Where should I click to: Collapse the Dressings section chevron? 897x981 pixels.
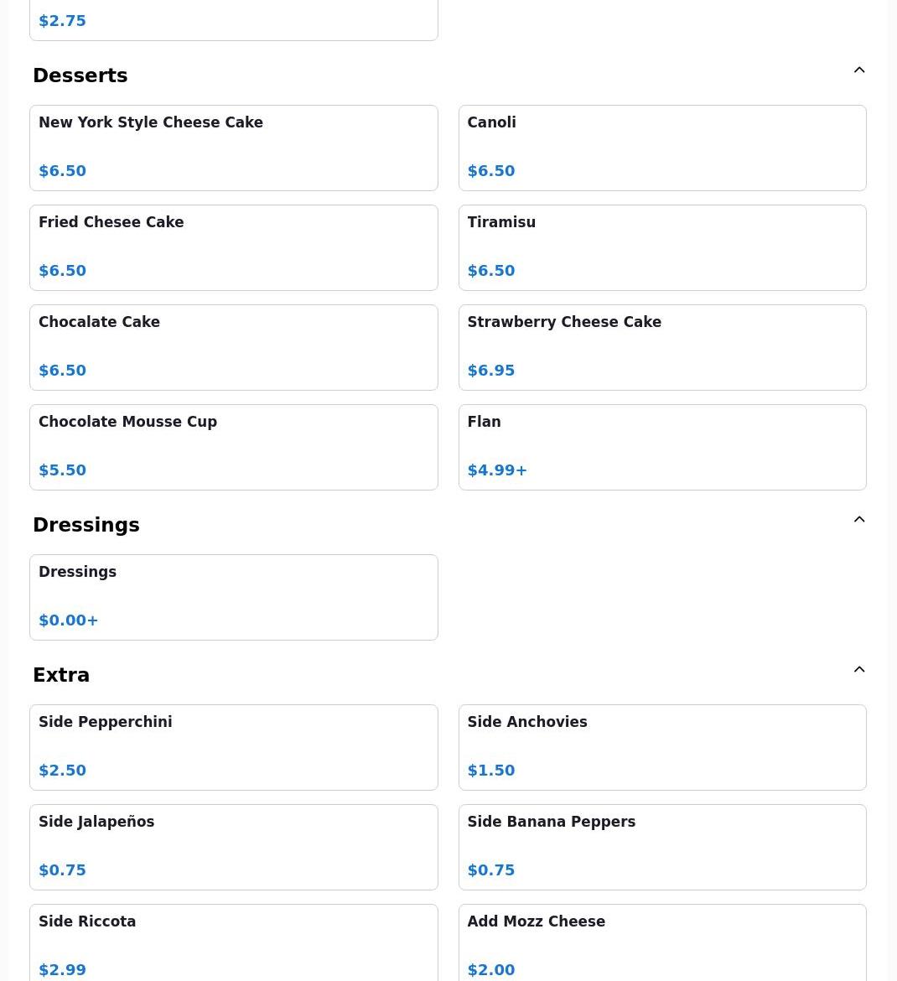[858, 519]
